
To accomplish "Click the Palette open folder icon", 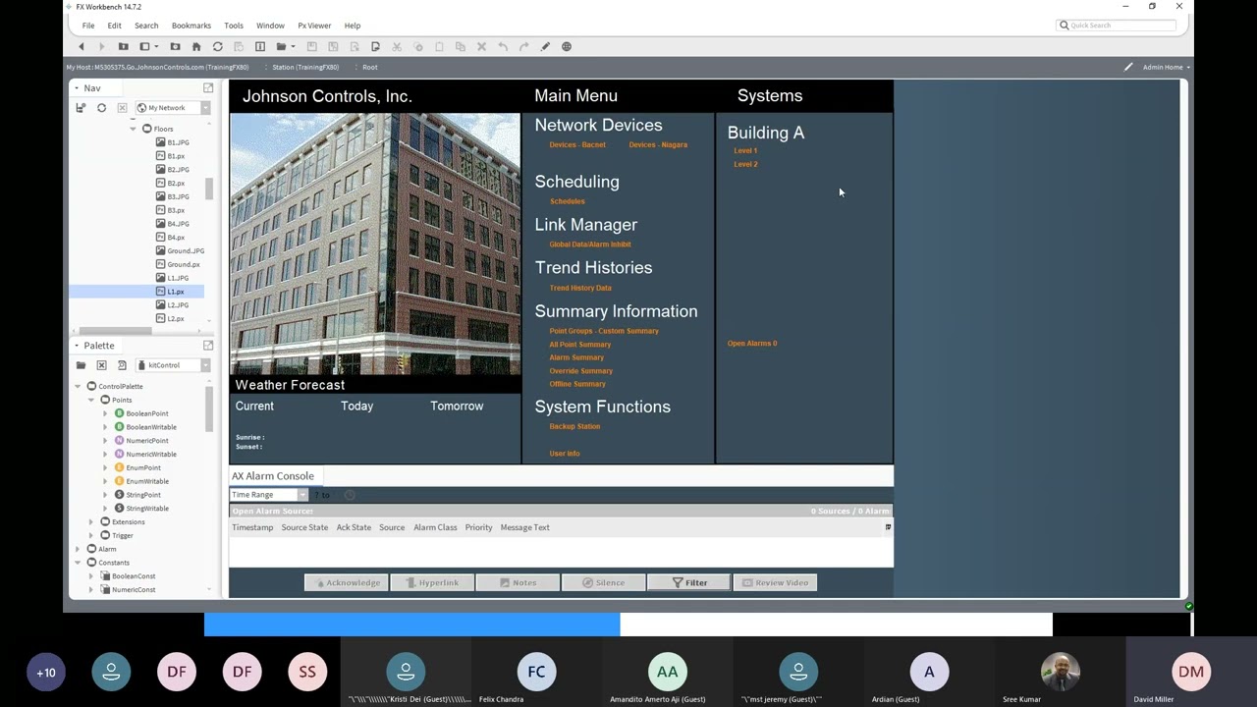I will coord(81,365).
